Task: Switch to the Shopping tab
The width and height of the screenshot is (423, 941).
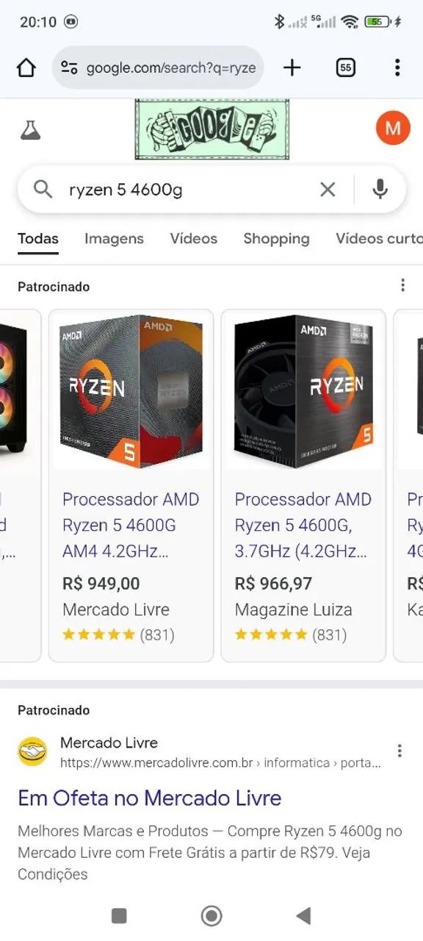Action: [x=277, y=238]
